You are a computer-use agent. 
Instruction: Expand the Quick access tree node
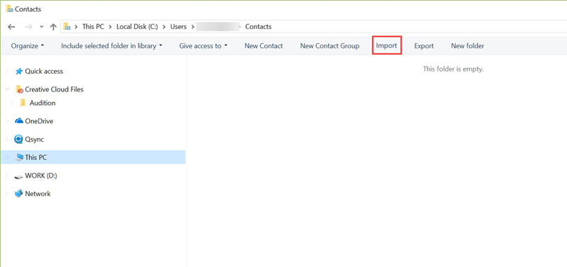8,71
